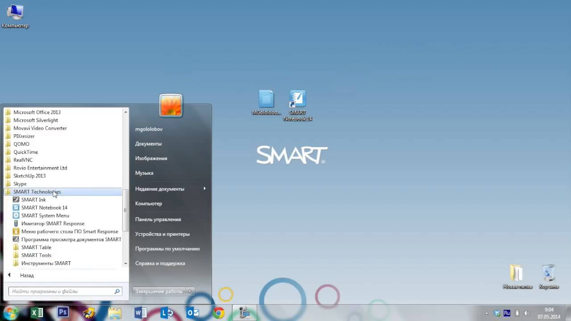Image resolution: width=571 pixels, height=321 pixels.
Task: Select the Компьютер desktop icon
Action: tap(15, 16)
